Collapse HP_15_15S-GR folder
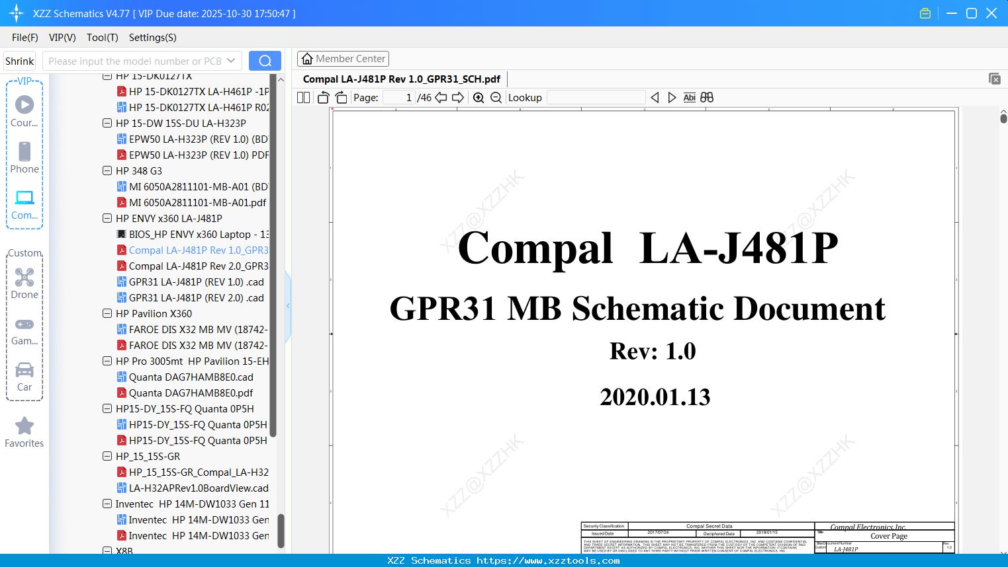Viewport: 1008px width, 567px height. coord(107,456)
